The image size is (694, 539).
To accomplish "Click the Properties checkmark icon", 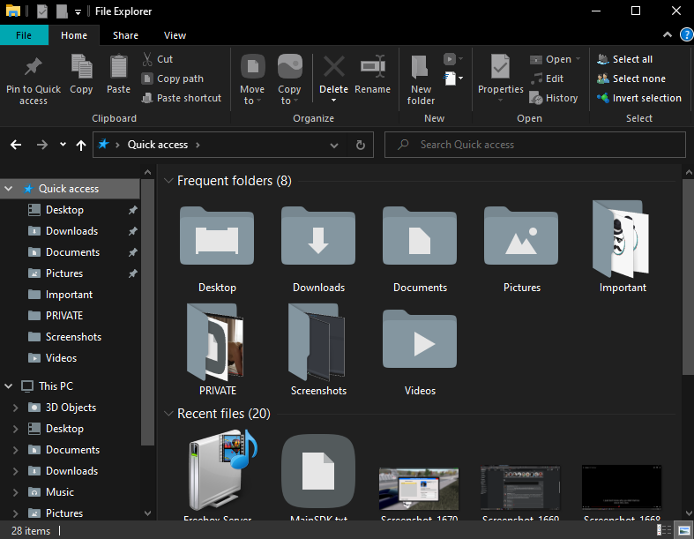I will pyautogui.click(x=501, y=67).
